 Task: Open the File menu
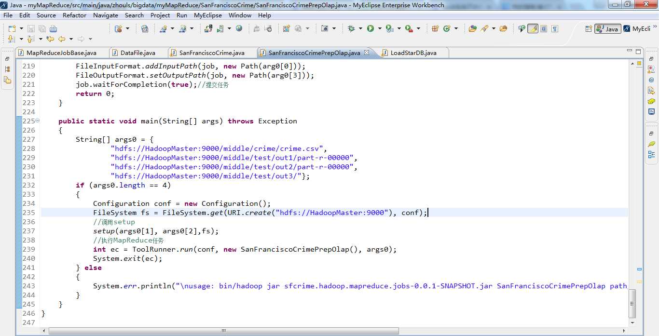coord(8,15)
